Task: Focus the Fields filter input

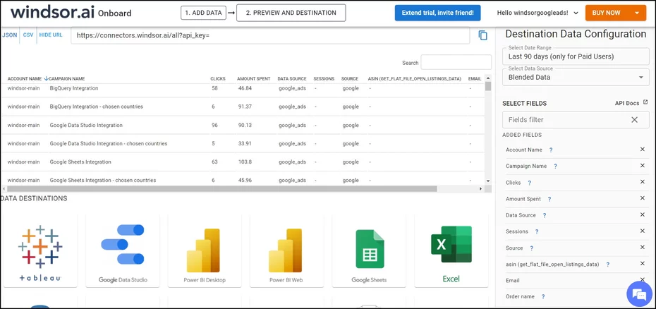Action: [x=567, y=120]
